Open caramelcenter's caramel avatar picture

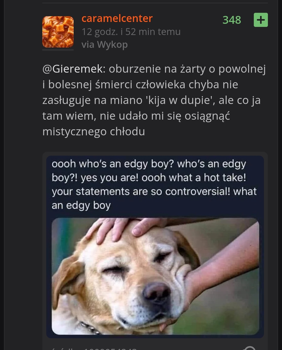(x=58, y=32)
